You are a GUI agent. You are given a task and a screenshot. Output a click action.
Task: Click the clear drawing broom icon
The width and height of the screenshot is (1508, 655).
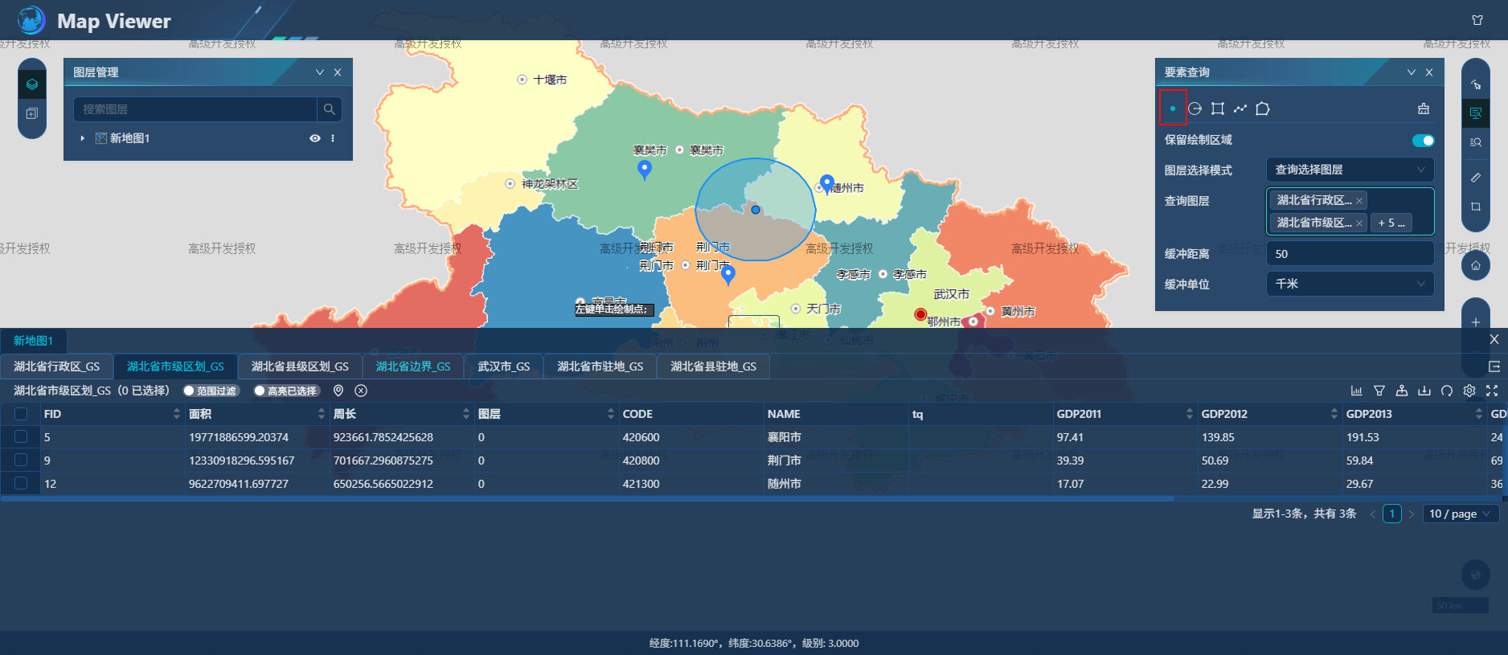[x=1424, y=108]
